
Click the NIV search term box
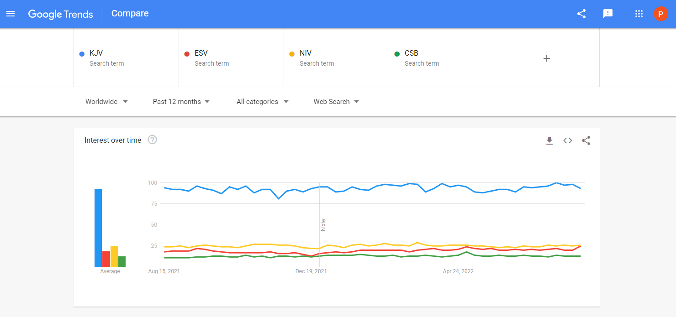tap(336, 58)
